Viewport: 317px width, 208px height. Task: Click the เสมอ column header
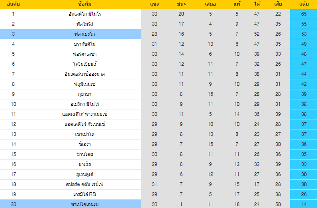point(210,4)
